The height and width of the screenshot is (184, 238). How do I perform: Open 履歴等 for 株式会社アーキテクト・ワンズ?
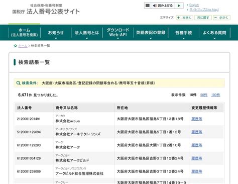(197, 132)
